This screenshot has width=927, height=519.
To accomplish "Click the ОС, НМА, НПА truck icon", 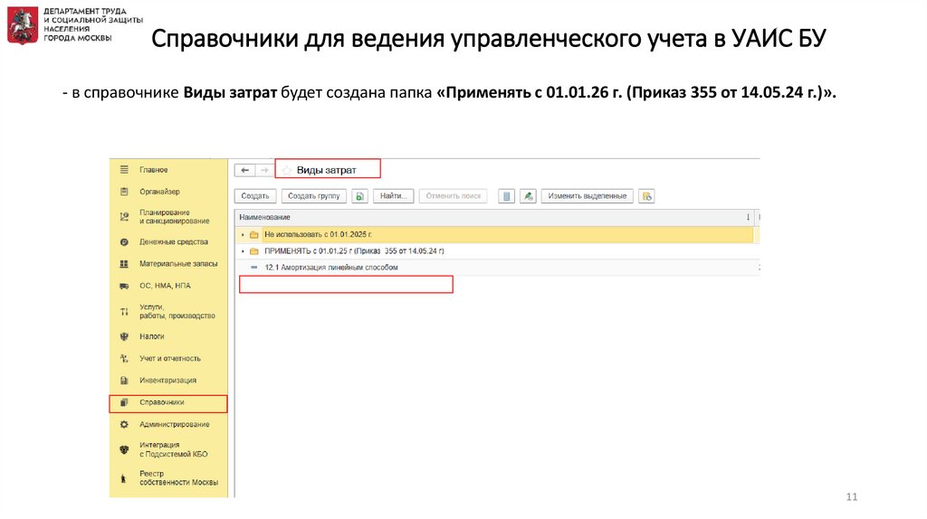I will tap(124, 286).
